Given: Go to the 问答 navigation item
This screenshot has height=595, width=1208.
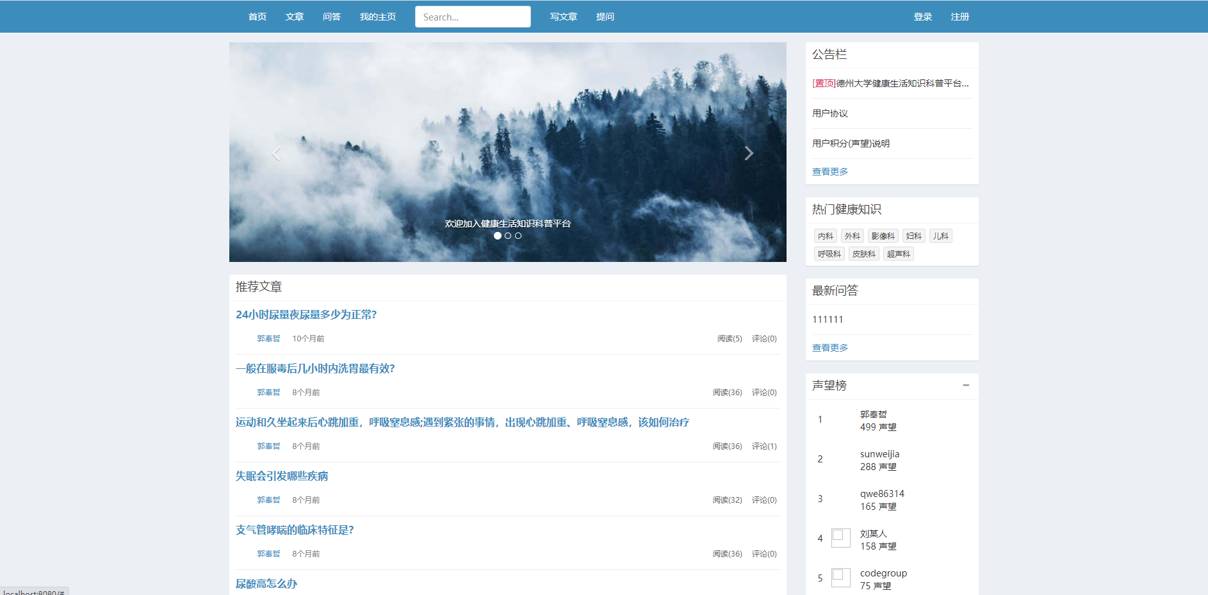Looking at the screenshot, I should pyautogui.click(x=332, y=17).
